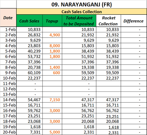
Task: Select the '20-Feb' date cell
Action: click(x=8, y=132)
